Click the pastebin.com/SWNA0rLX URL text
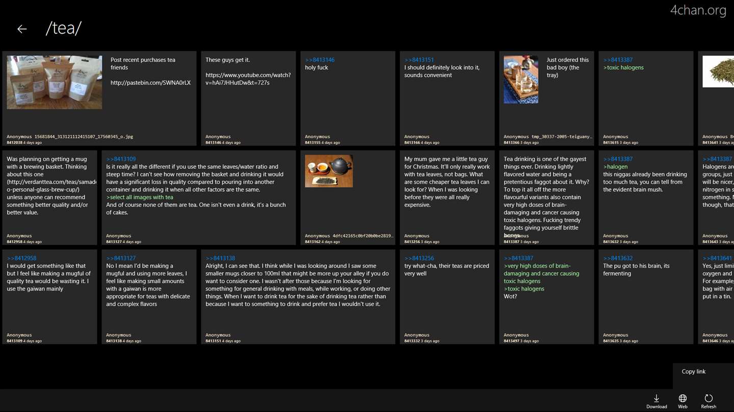 coord(150,83)
